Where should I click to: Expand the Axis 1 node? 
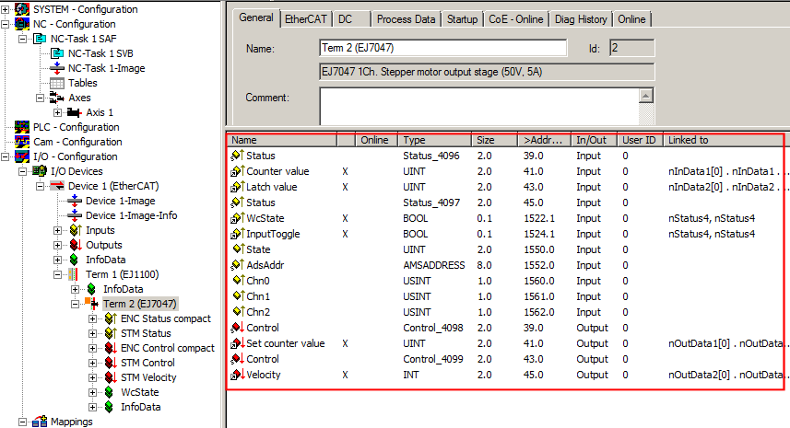coord(57,112)
